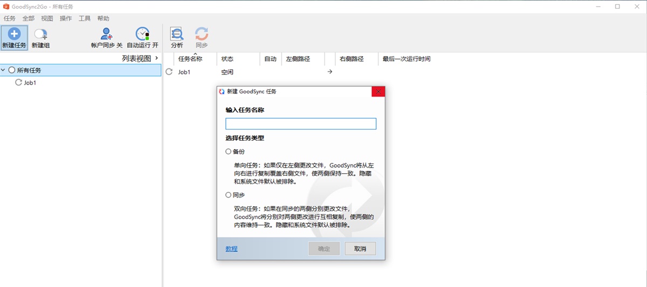
Task: Select the 同步 radio button in the dialog
Action: click(229, 195)
